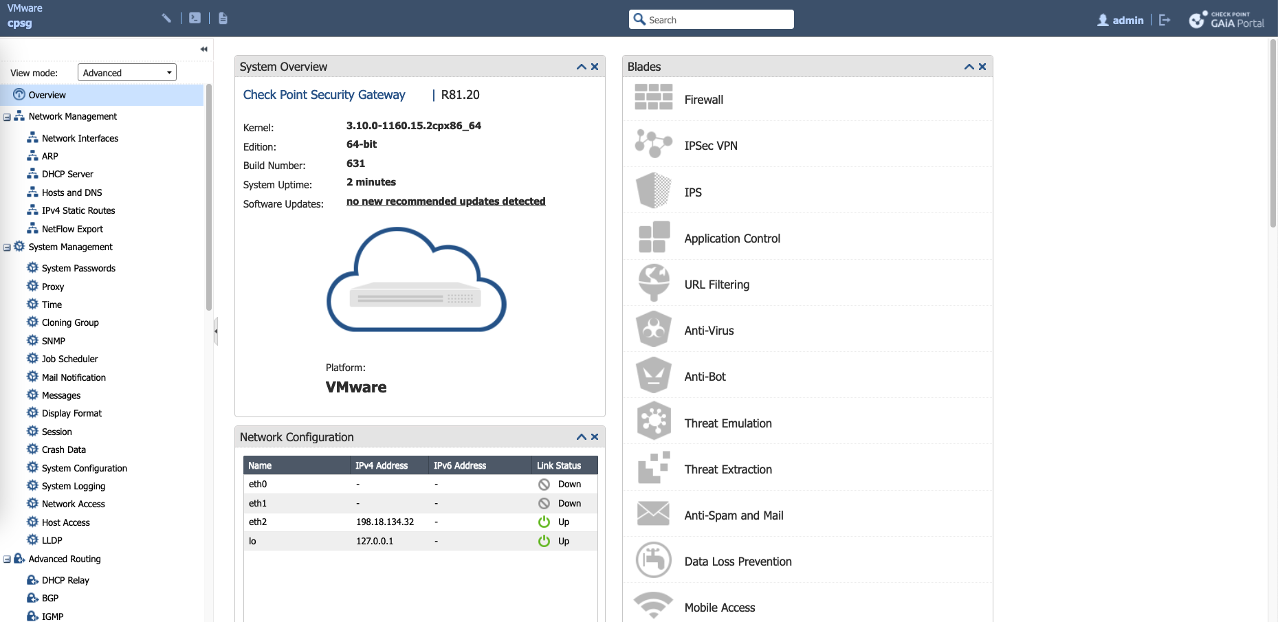Click the admin user name link
The image size is (1278, 622).
pyautogui.click(x=1127, y=21)
